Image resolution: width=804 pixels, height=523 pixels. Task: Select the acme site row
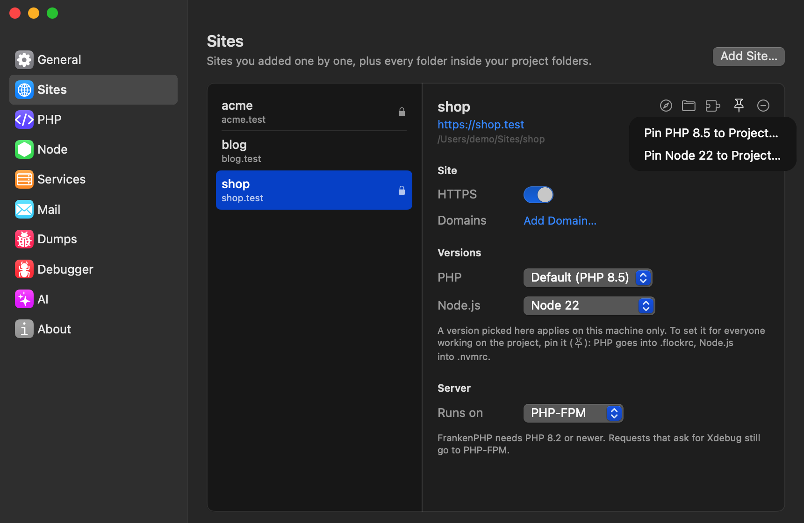(x=314, y=112)
